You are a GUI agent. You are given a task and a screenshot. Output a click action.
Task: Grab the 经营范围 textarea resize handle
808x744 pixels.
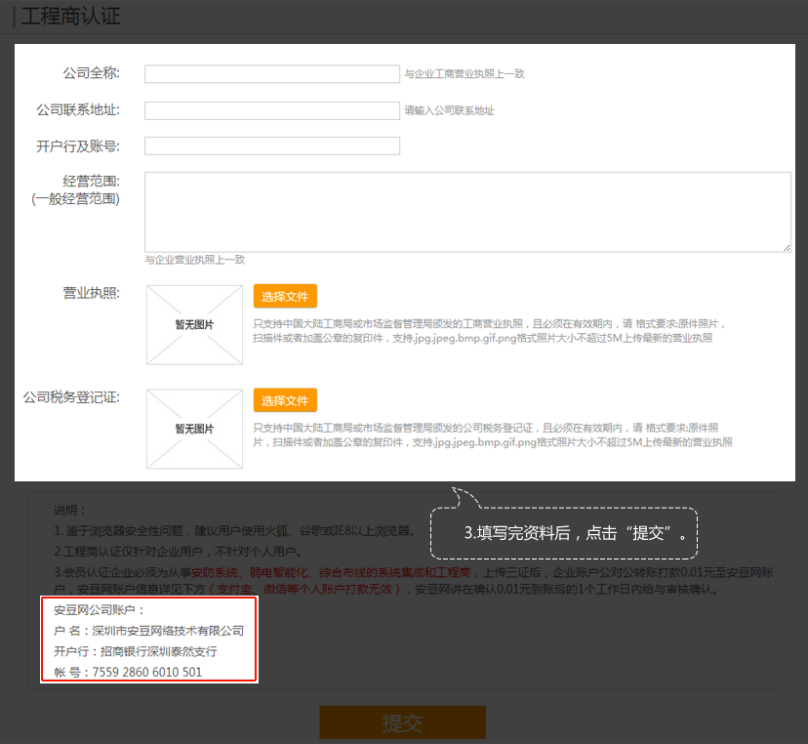point(786,248)
